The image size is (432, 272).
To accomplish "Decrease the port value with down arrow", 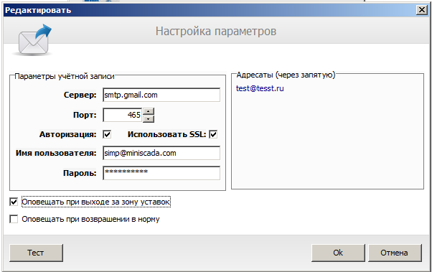I will click(x=149, y=119).
